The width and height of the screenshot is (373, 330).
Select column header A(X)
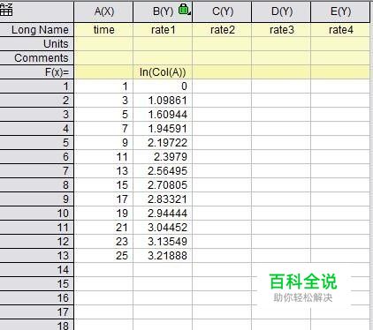[103, 11]
